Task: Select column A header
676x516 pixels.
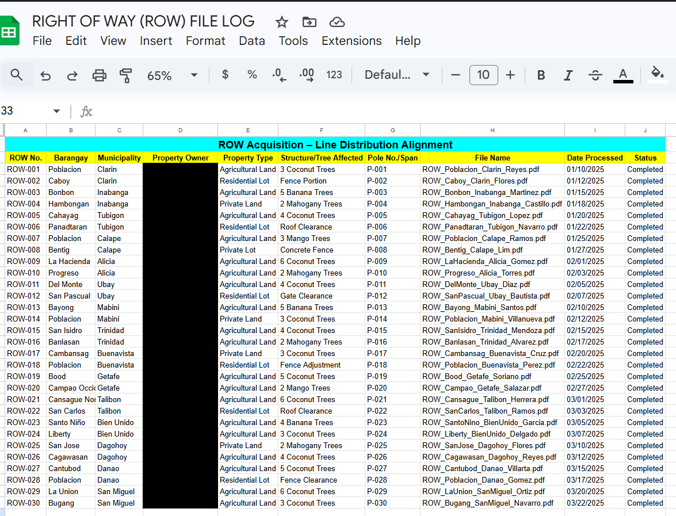Action: click(x=25, y=130)
